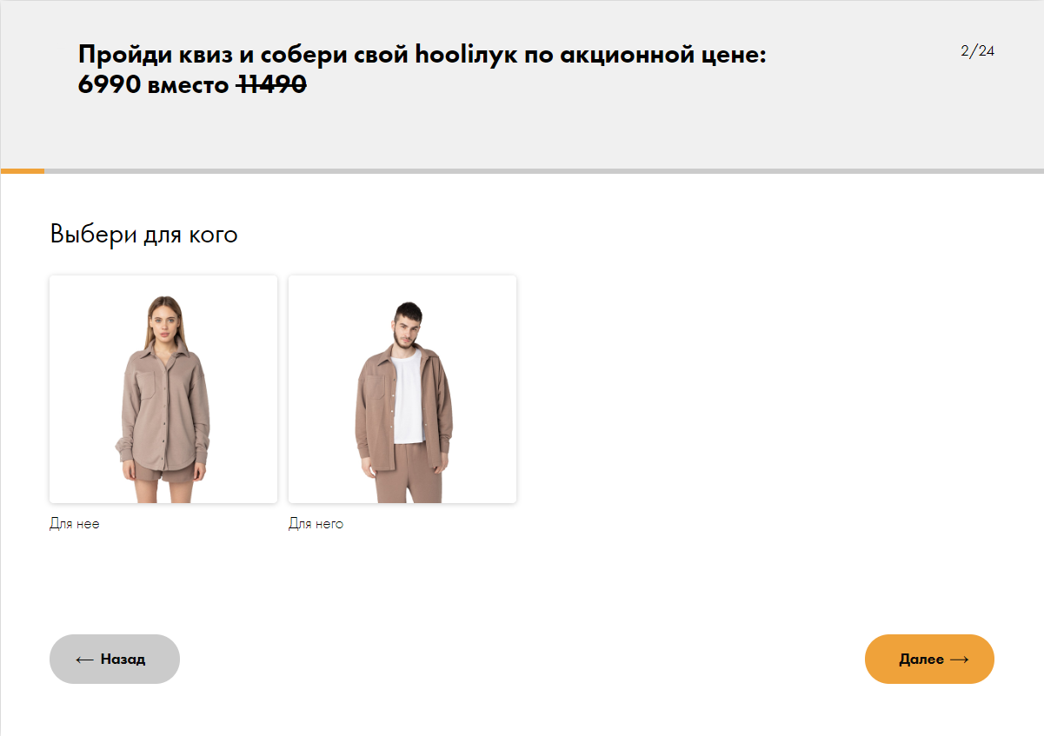
Task: Click the "Выбери для кого" question heading
Action: tap(143, 234)
